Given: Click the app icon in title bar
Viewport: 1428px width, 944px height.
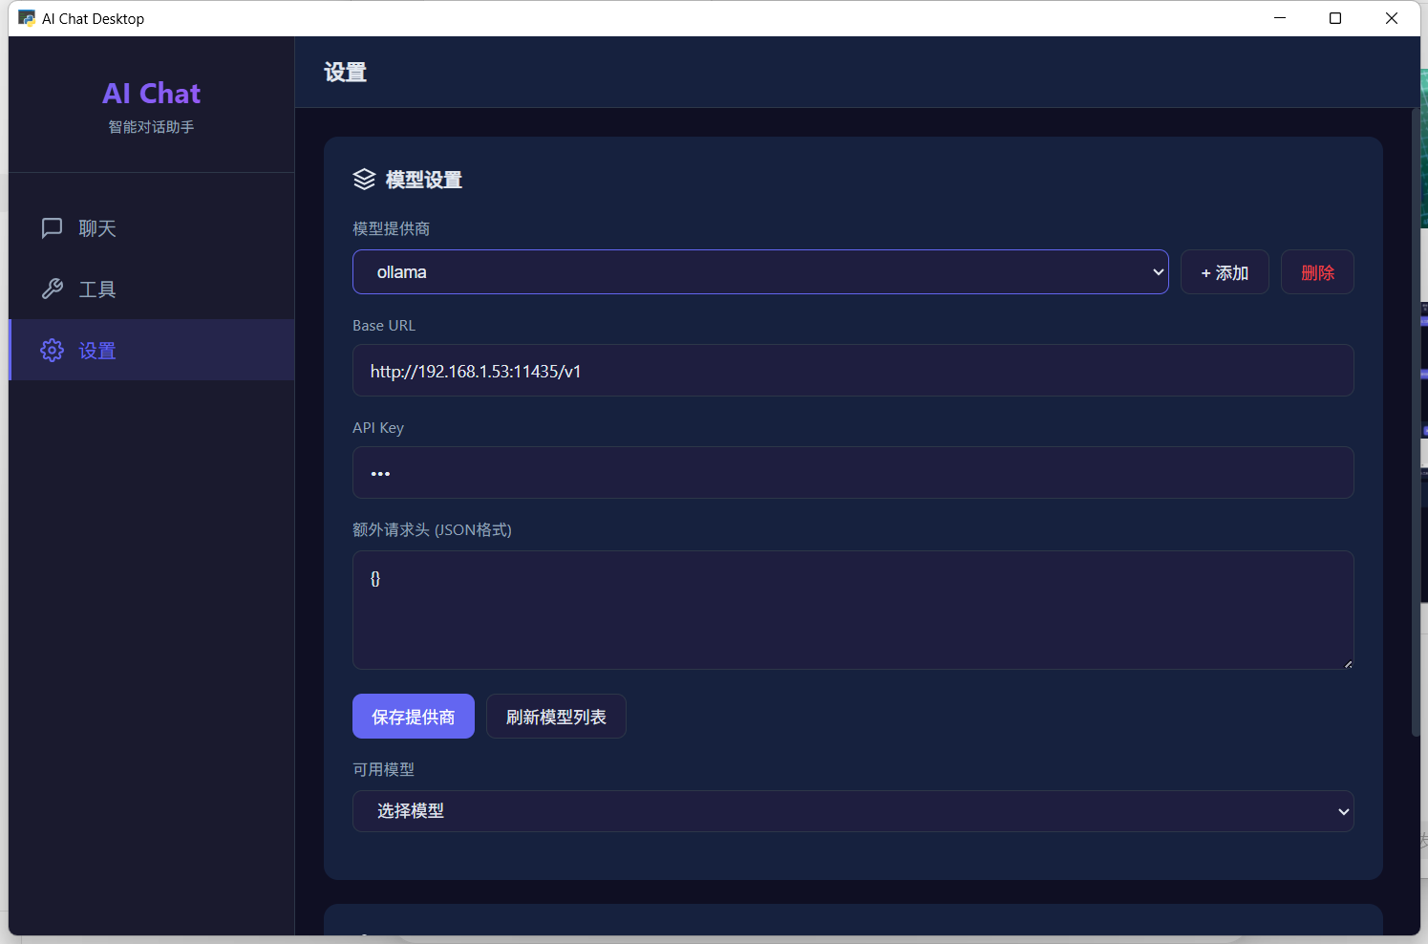Looking at the screenshot, I should (x=27, y=18).
